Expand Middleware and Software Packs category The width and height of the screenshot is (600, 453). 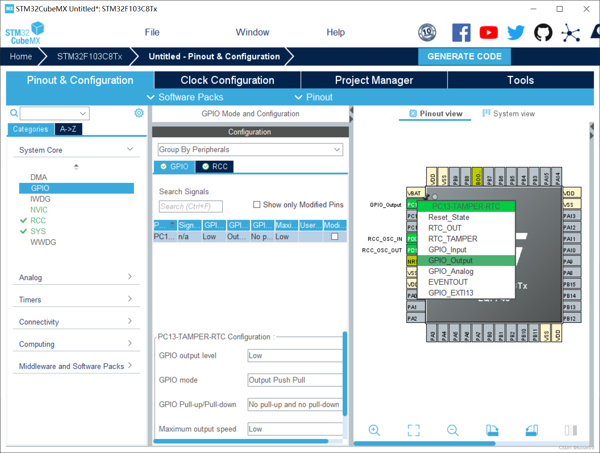(130, 365)
